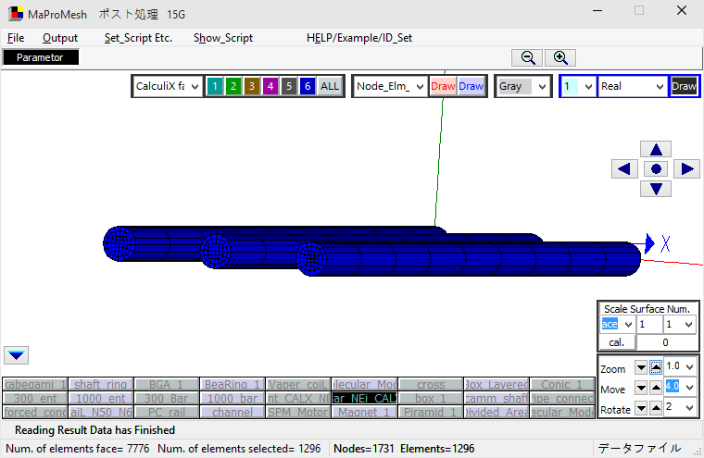Load the Conic_1 example
Screen dimensions: 704x458
click(561, 384)
